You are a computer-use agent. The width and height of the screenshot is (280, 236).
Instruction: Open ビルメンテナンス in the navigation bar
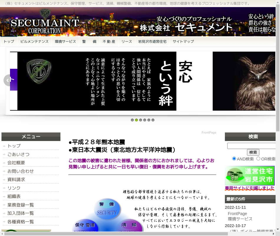click(34, 42)
